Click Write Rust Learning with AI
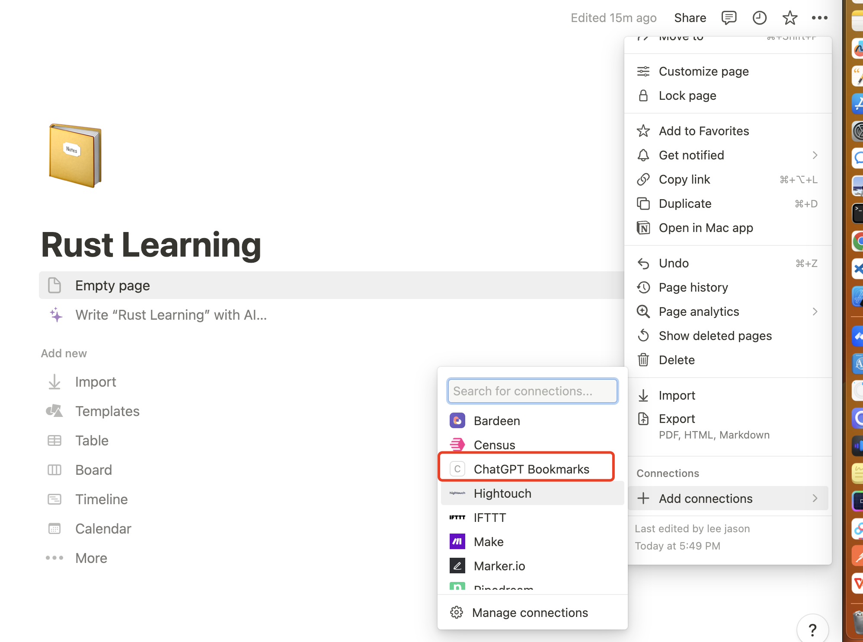This screenshot has width=863, height=642. [171, 315]
